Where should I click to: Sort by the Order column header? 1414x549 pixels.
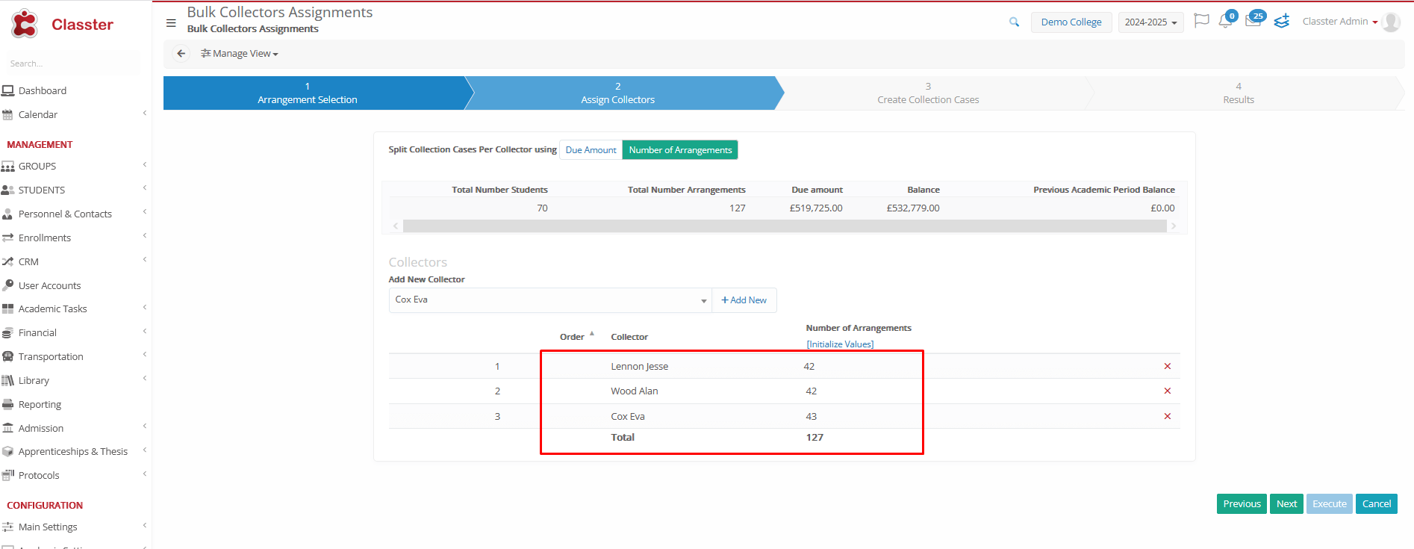pyautogui.click(x=573, y=337)
